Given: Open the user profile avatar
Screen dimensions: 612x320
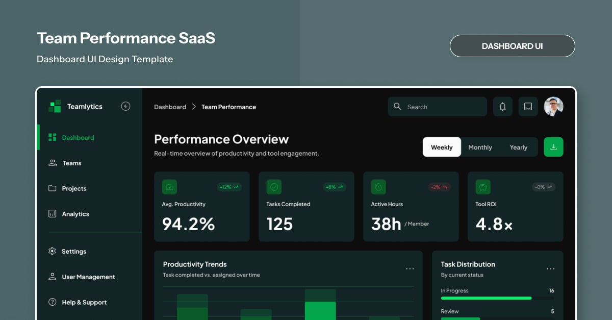Looking at the screenshot, I should coord(553,107).
